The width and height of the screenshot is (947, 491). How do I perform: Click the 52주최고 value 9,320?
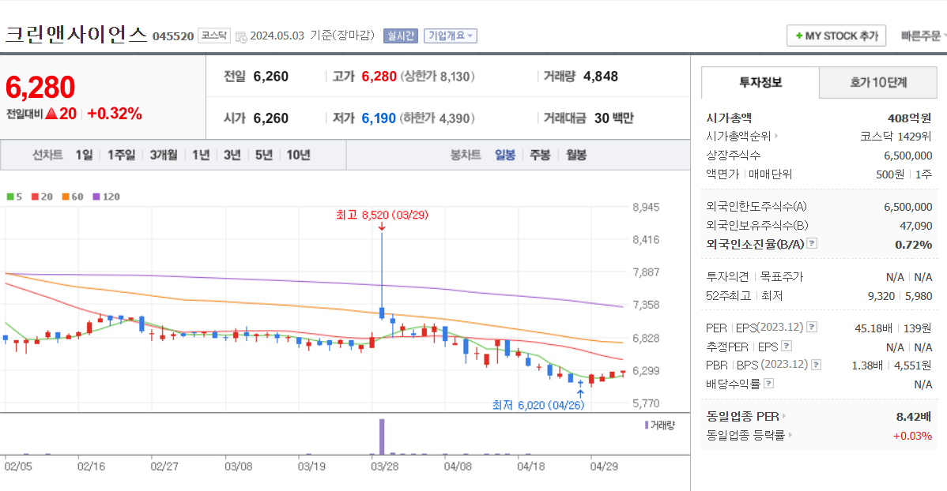(881, 295)
